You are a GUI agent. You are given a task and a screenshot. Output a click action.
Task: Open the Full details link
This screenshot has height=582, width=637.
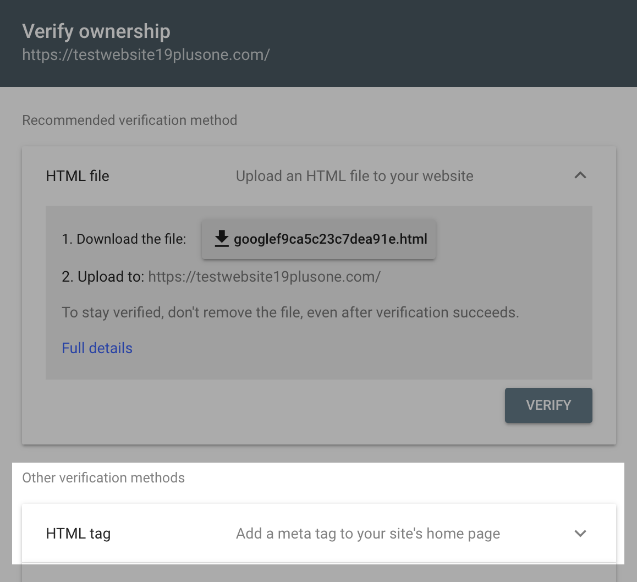(x=97, y=348)
